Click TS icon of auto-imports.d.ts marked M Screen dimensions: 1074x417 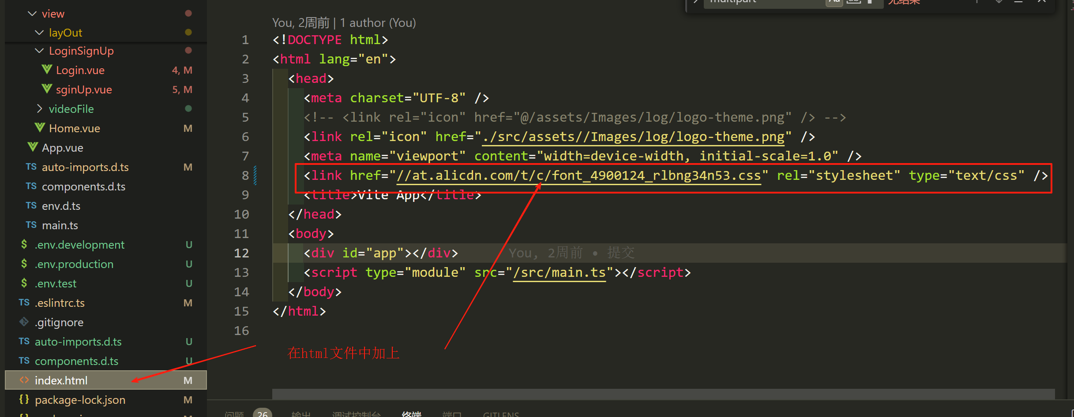click(31, 167)
